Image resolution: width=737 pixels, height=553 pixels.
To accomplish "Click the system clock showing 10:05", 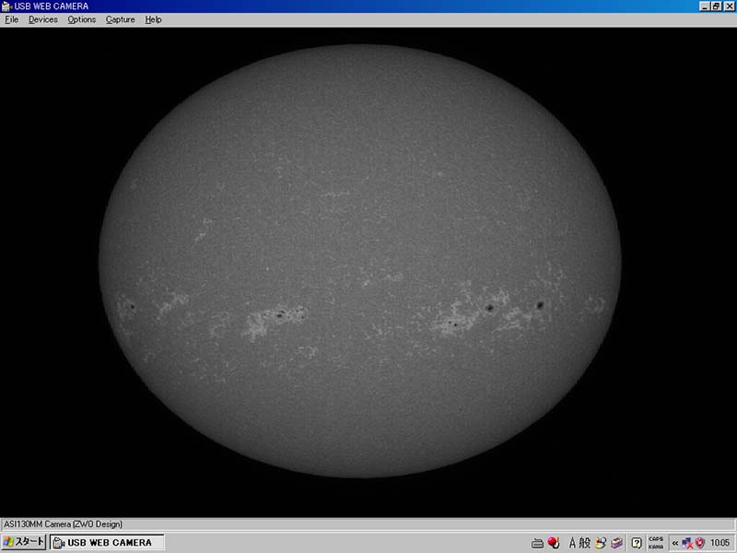I will 719,543.
